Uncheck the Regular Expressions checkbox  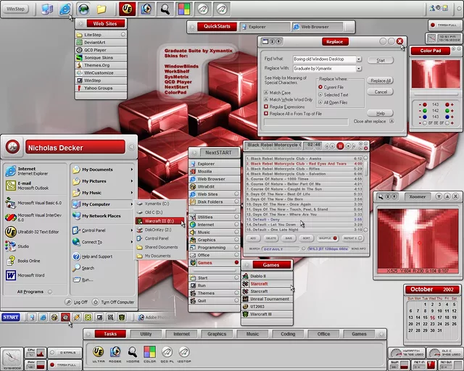(266, 106)
